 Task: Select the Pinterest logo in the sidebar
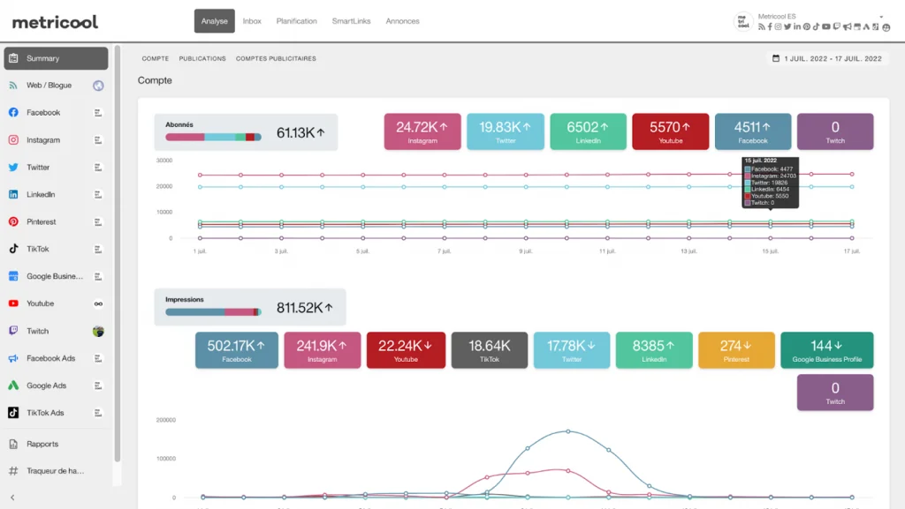tap(13, 221)
